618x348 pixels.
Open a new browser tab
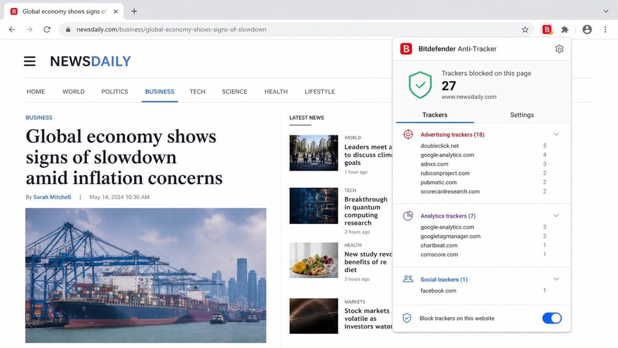click(x=134, y=11)
